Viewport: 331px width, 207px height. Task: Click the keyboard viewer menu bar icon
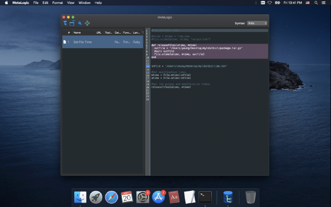[x=263, y=3]
